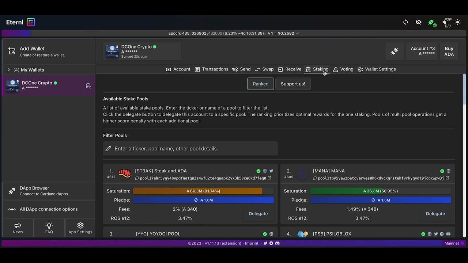Open Eternl Telegram link in footer
Viewport: 468px width, 263px height.
tap(271, 243)
